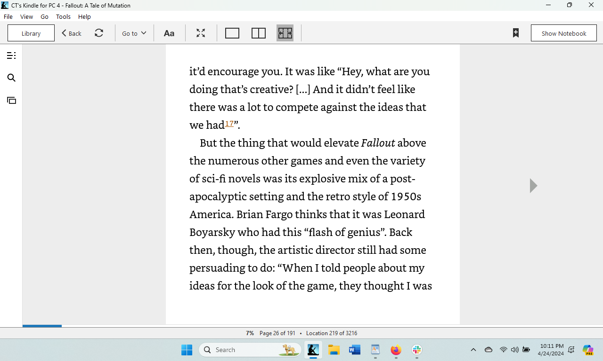Open the Windows Start menu
This screenshot has width=603, height=361.
(187, 350)
